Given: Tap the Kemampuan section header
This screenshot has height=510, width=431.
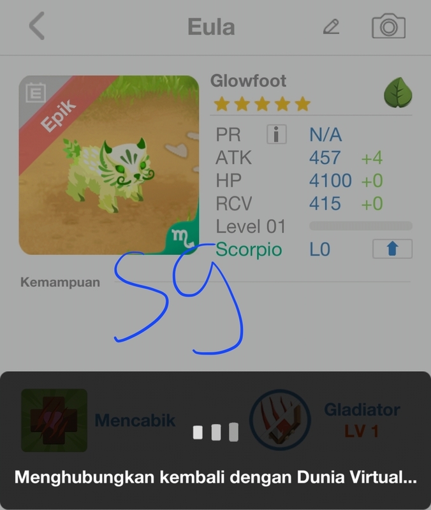Looking at the screenshot, I should tap(60, 282).
